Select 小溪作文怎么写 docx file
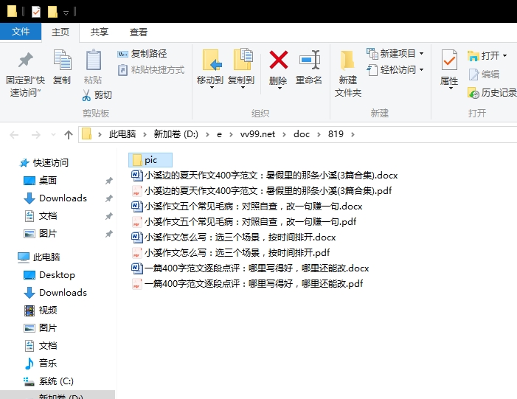This screenshot has width=517, height=399. 234,237
